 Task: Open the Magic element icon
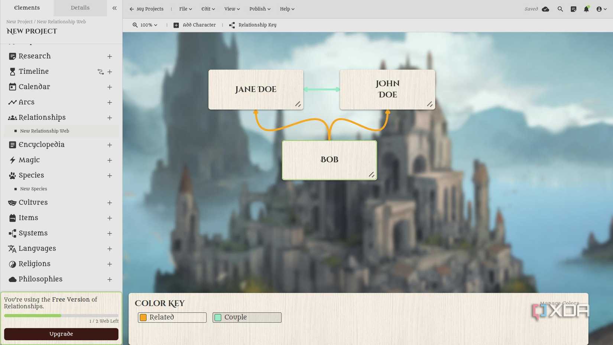(x=12, y=160)
